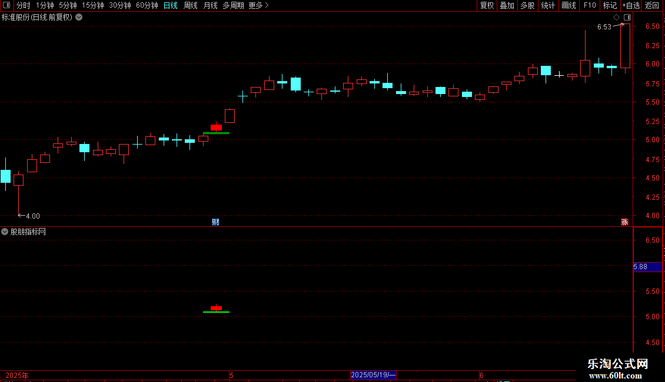Screen dimensions: 665x382
Task: Toggle the left sidebar panel icon
Action: (x=6, y=5)
